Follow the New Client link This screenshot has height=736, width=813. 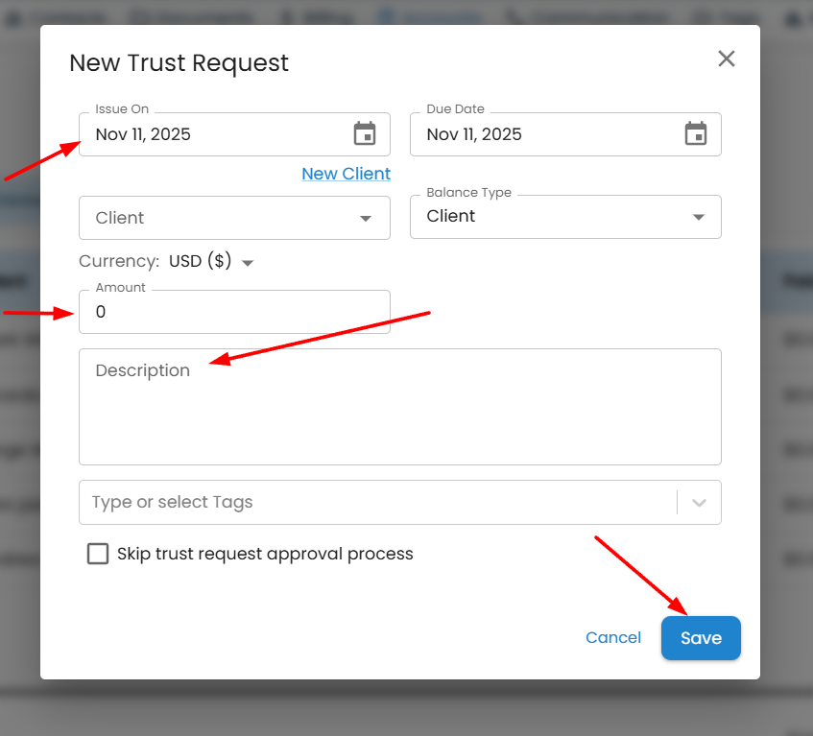click(346, 174)
